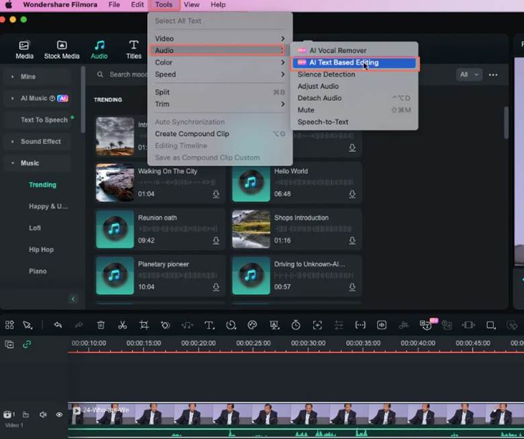
Task: Open the Titles tab
Action: [x=134, y=50]
